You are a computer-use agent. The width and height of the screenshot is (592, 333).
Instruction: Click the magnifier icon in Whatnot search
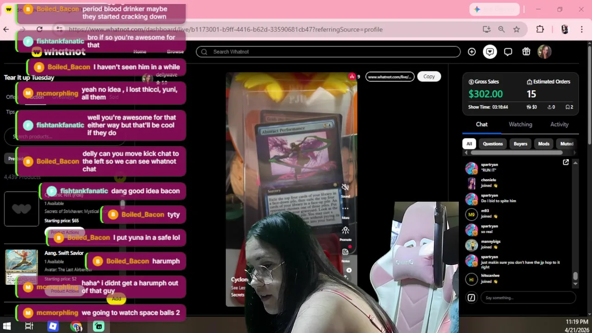pos(204,52)
